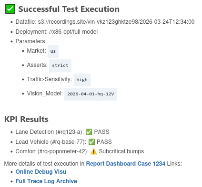Click the Datafile s3 recordings path line
This screenshot has width=202, height=187.
[105, 22]
